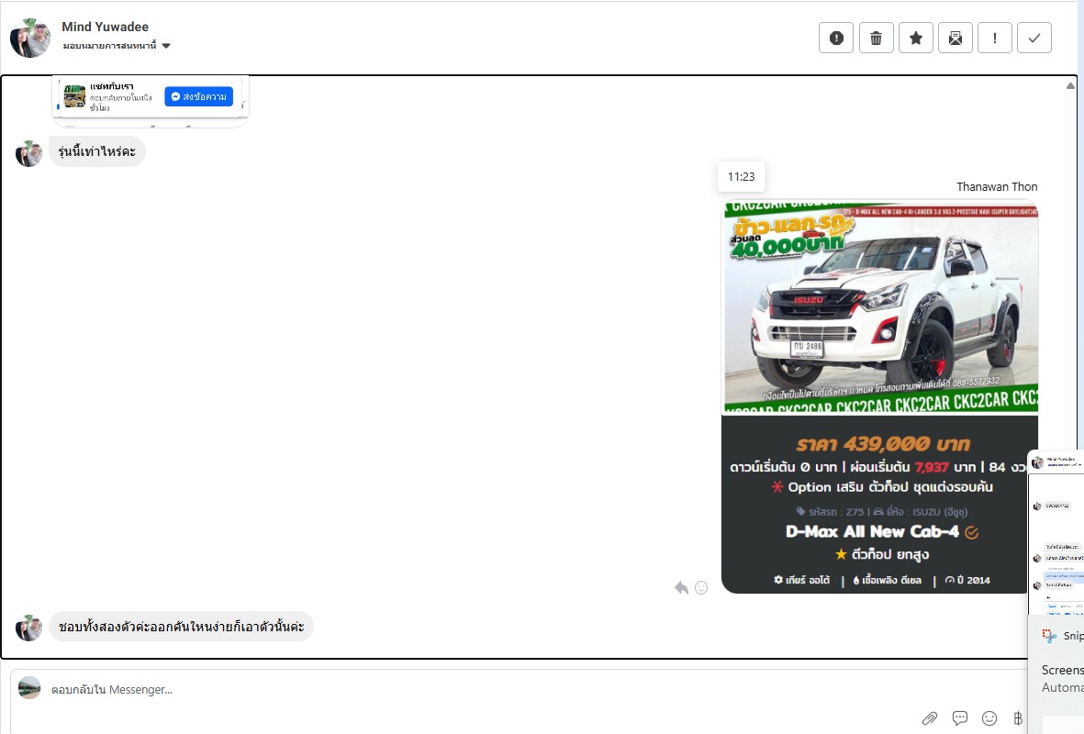This screenshot has height=734, width=1084.
Task: Flag conversation with exclamation mark icon
Action: 995,38
